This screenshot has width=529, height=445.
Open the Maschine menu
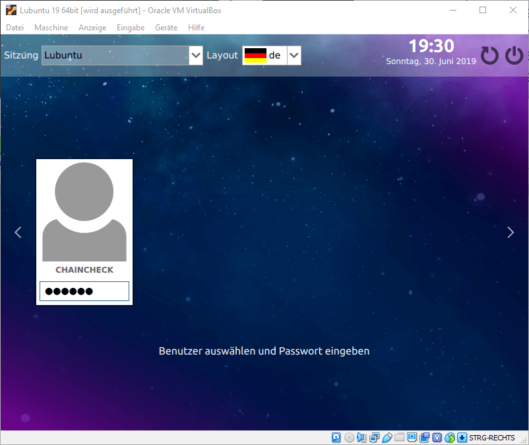[51, 28]
